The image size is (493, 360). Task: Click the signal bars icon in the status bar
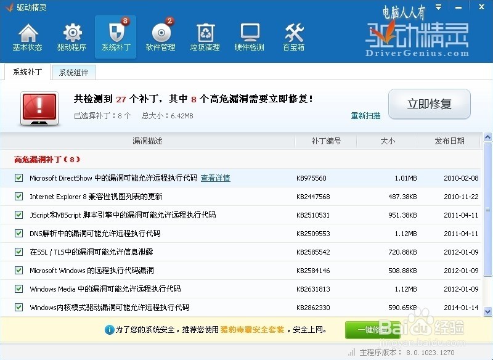pos(351,352)
